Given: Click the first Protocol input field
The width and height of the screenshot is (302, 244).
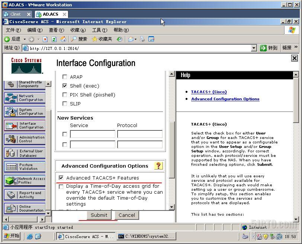Looking at the screenshot, I should tap(140, 134).
